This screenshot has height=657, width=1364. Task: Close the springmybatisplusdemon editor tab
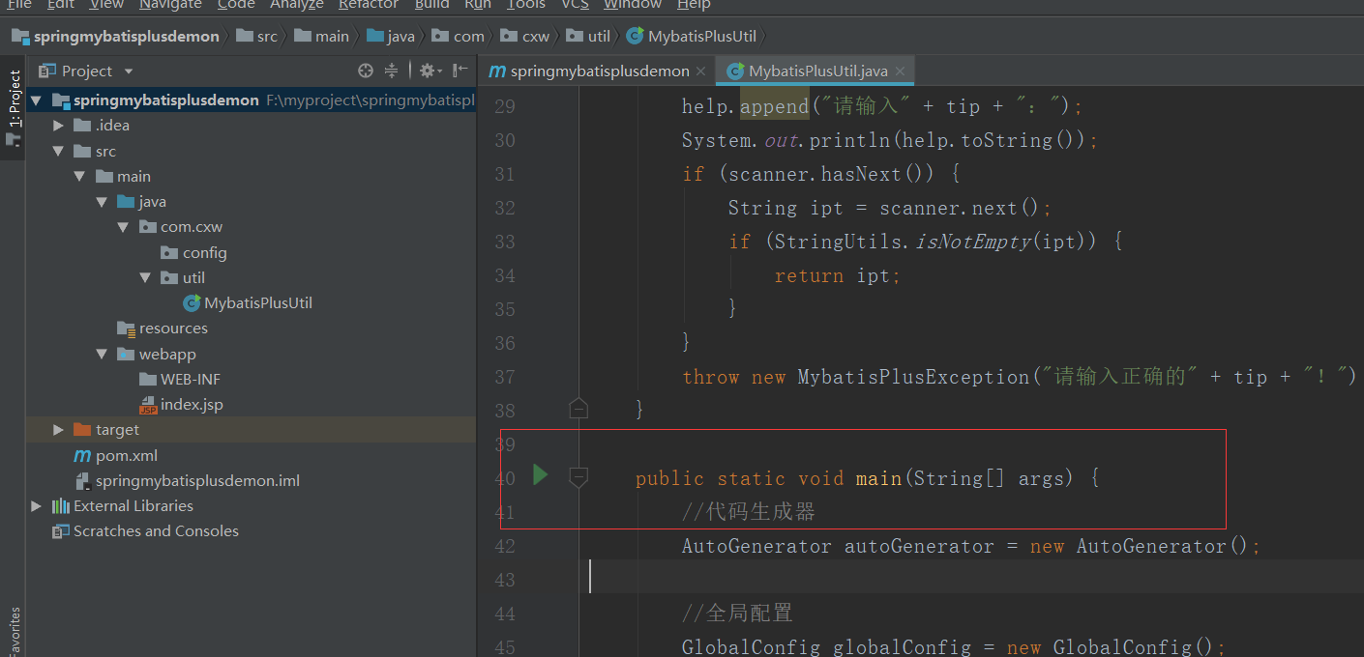701,71
